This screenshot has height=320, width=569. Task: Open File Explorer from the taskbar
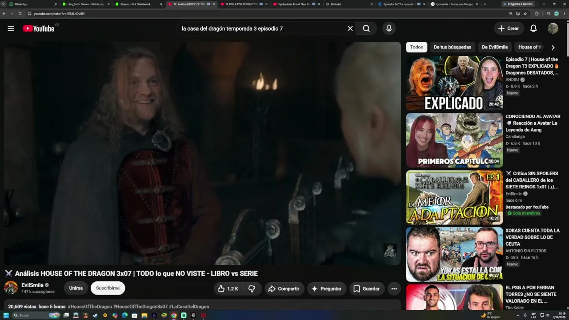click(x=144, y=315)
